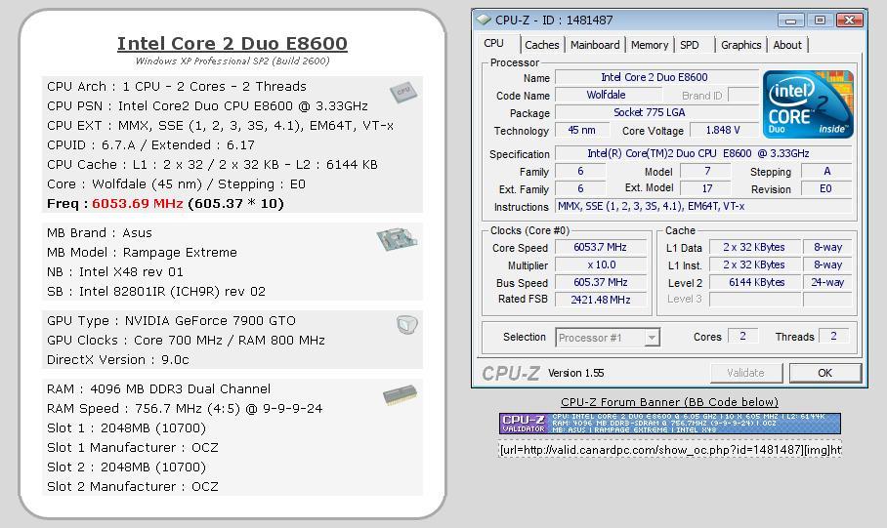The image size is (887, 528).
Task: Switch to the CPU tab
Action: (493, 44)
